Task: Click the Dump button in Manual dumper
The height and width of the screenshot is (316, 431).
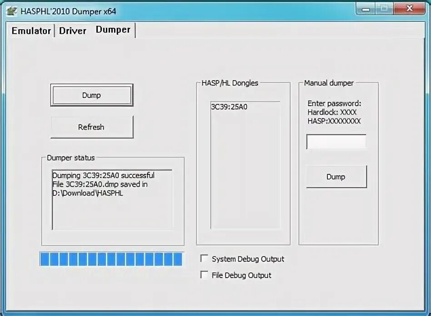Action: (336, 177)
